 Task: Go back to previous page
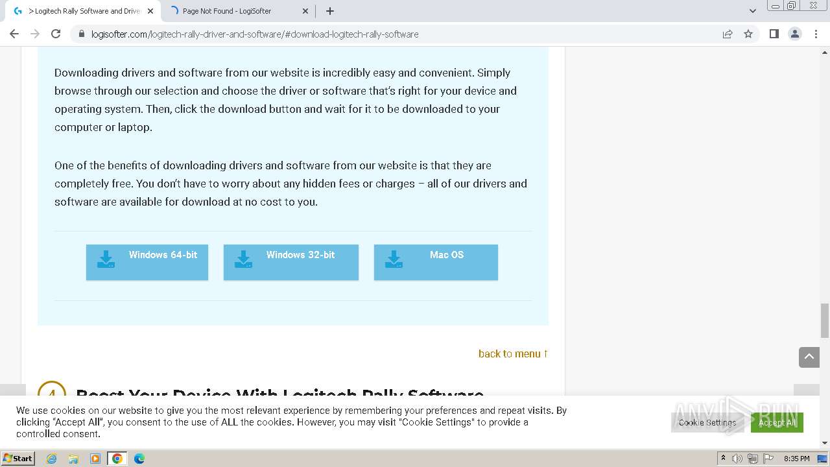tap(14, 34)
